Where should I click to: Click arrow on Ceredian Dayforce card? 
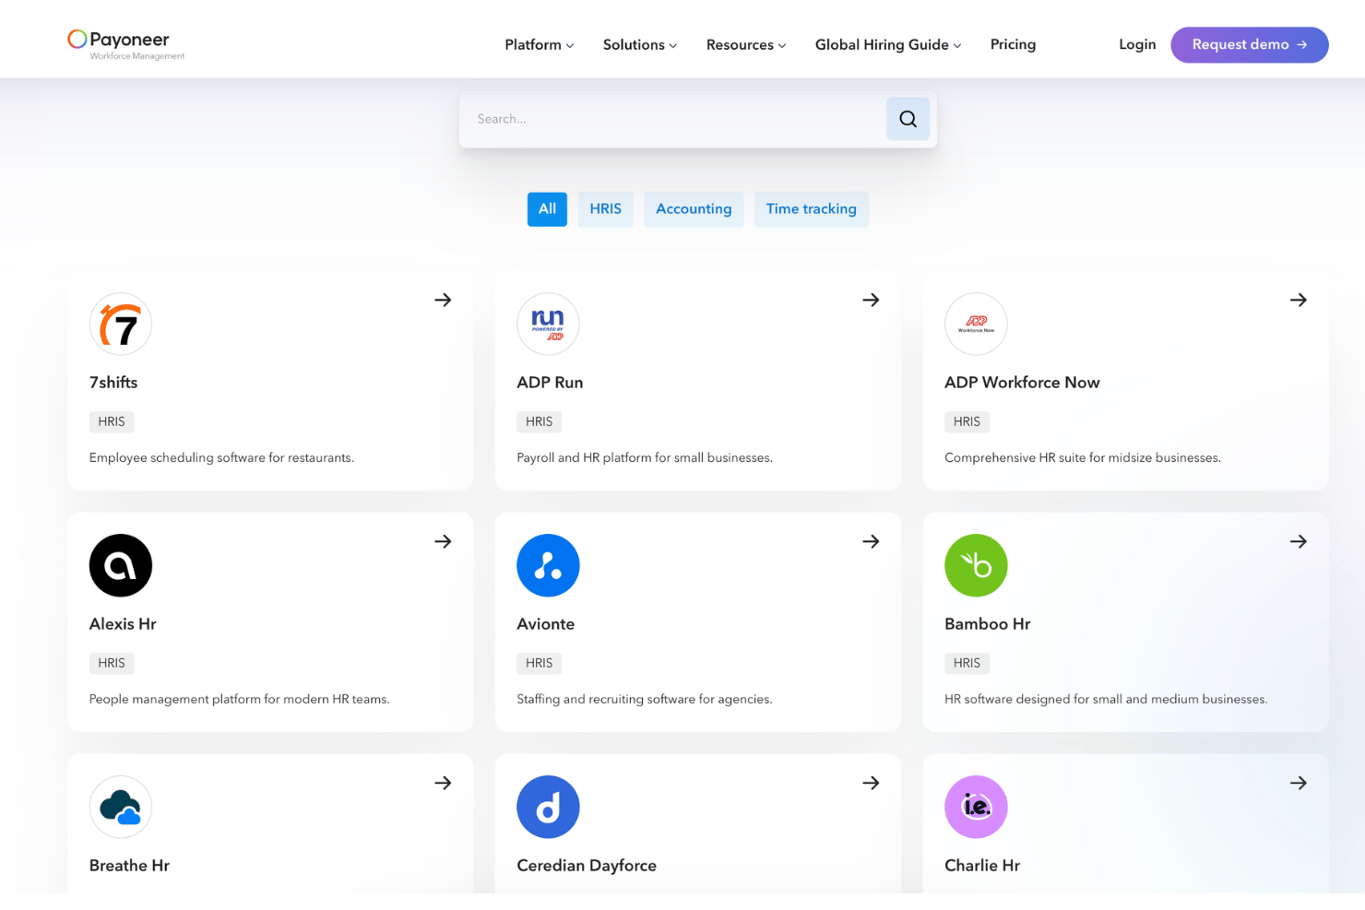(871, 783)
